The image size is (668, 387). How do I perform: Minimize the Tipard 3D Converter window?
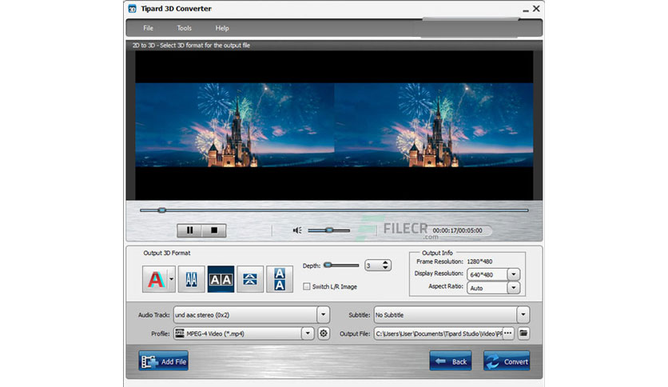[526, 10]
